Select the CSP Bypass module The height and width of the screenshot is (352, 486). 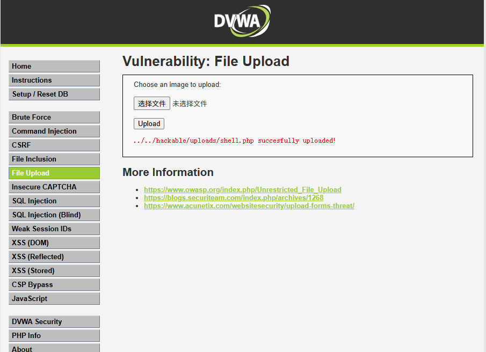pyautogui.click(x=54, y=284)
